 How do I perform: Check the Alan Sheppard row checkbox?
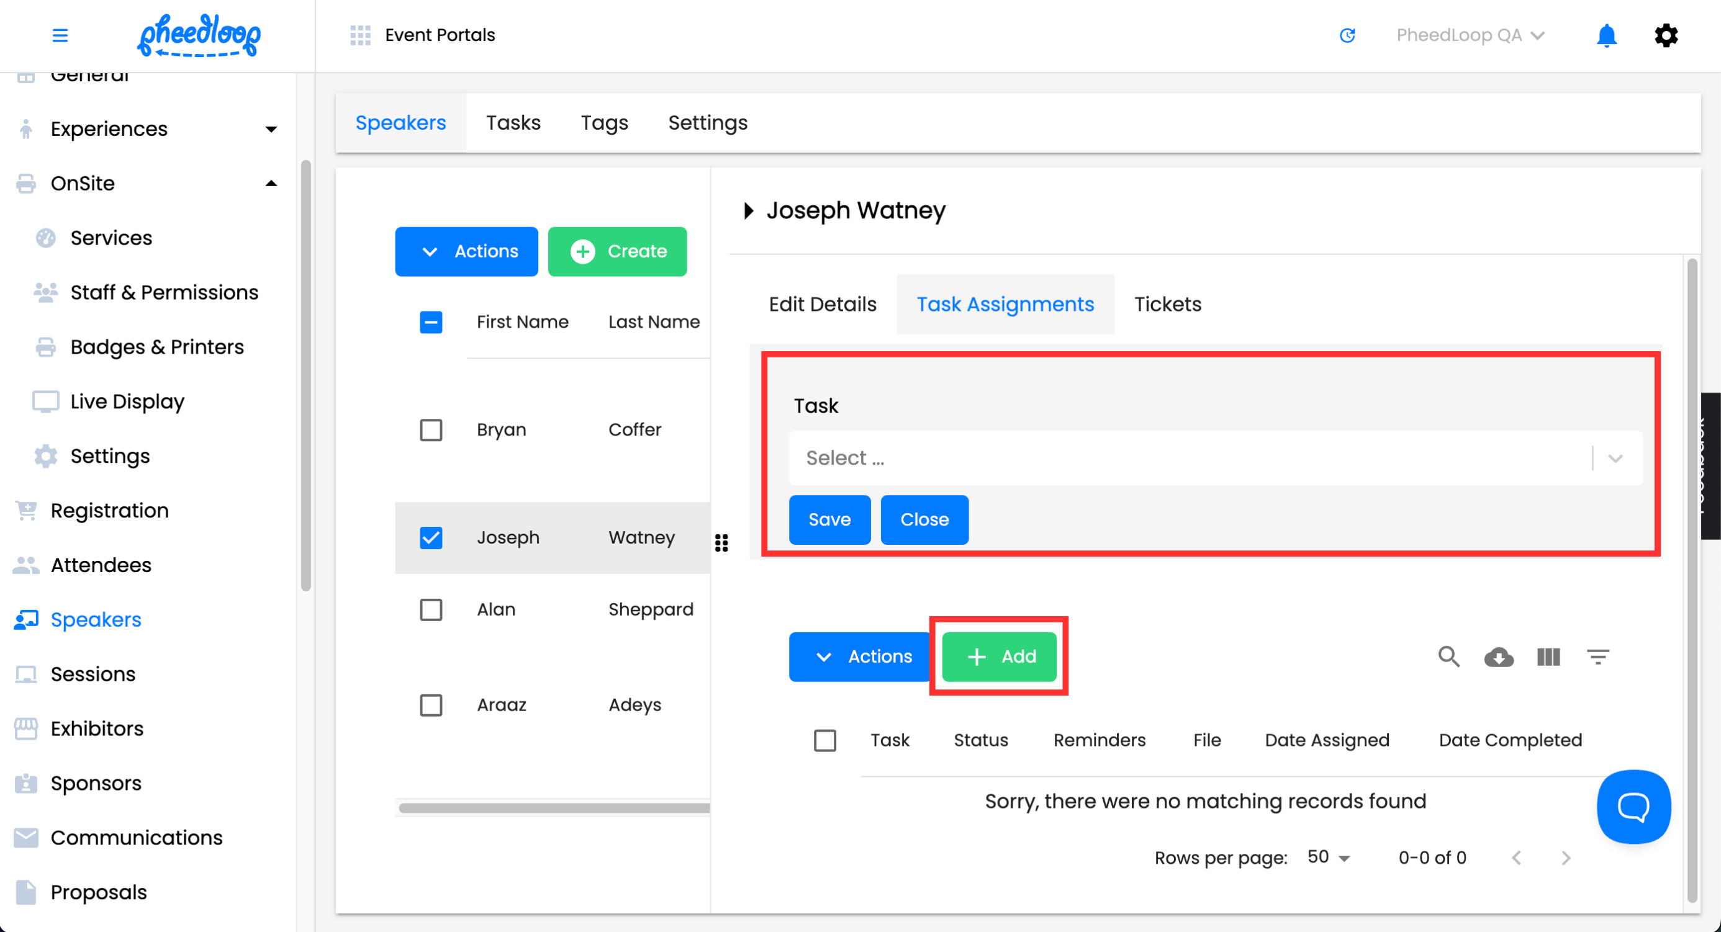(x=431, y=609)
